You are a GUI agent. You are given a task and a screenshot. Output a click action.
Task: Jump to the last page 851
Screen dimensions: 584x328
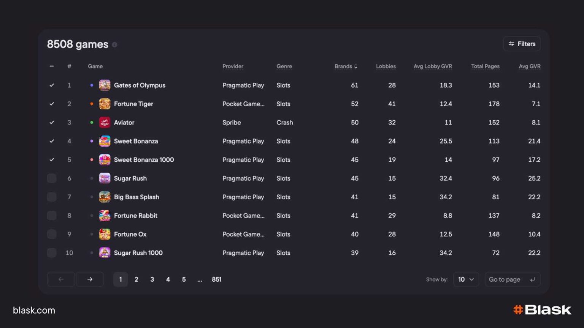[x=216, y=279]
